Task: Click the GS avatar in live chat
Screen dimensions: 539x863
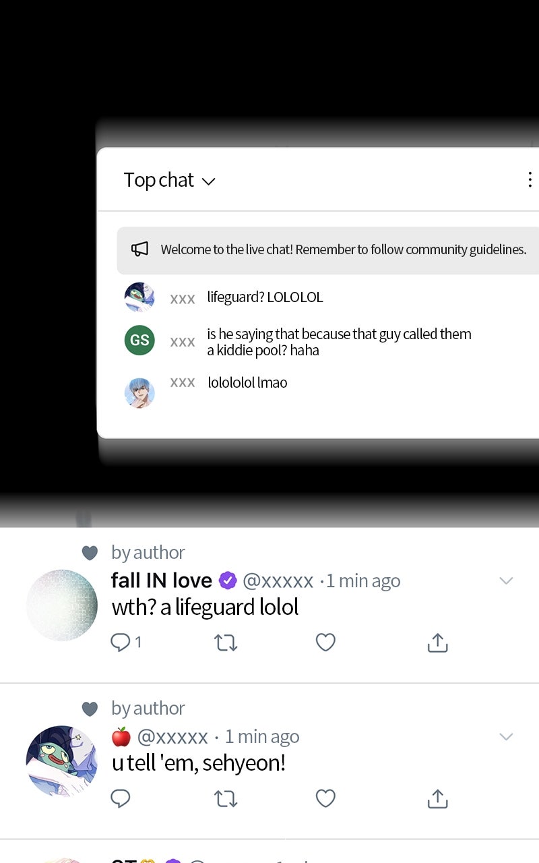Action: (x=139, y=340)
